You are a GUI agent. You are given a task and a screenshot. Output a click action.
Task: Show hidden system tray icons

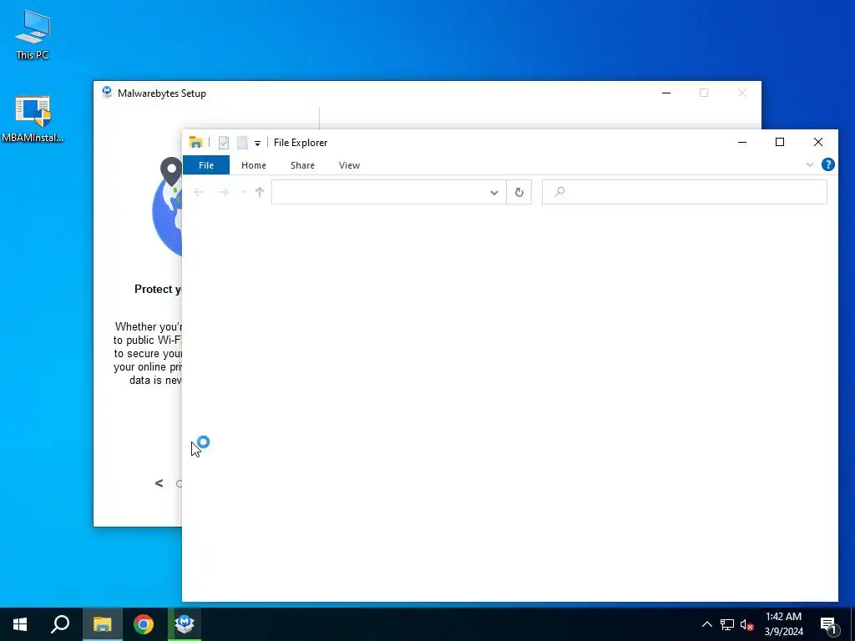pyautogui.click(x=706, y=624)
